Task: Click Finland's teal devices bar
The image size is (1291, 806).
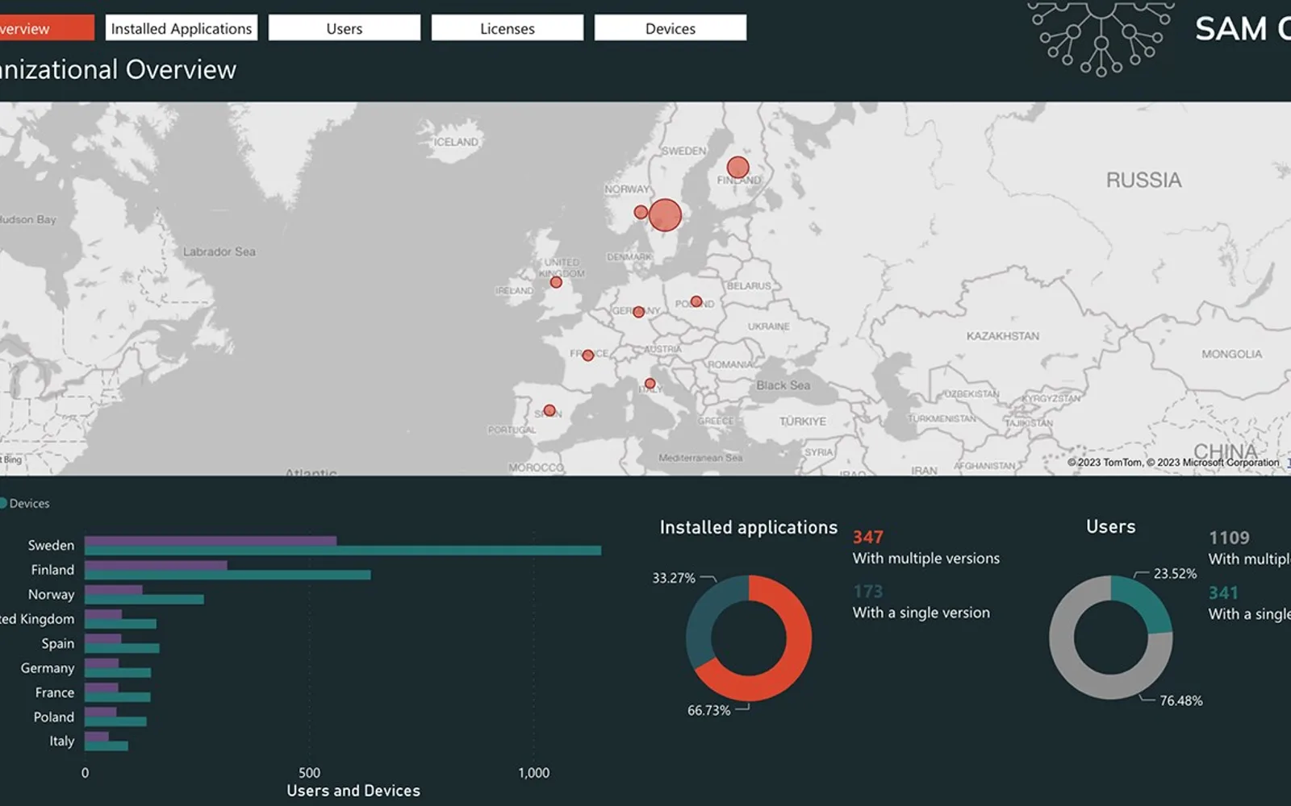Action: coord(228,575)
